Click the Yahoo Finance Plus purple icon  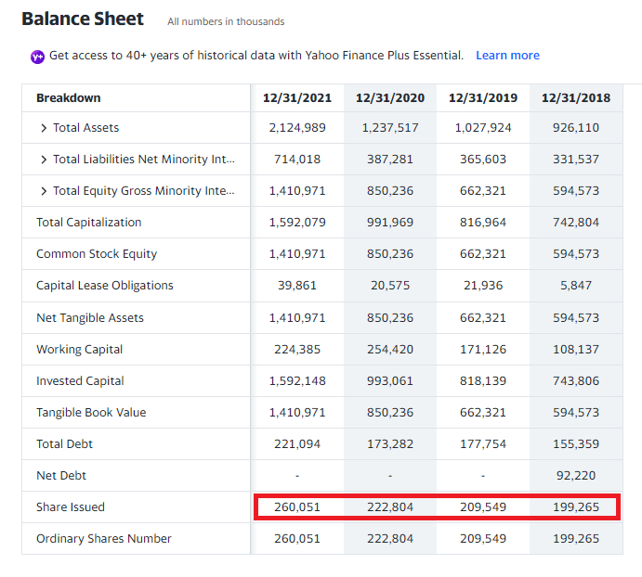click(x=37, y=57)
